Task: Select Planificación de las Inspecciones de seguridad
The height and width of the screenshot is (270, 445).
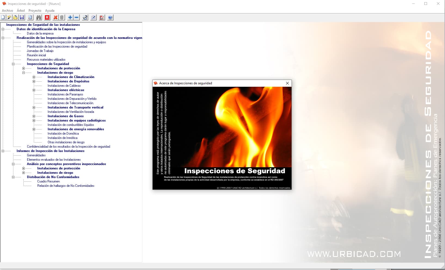Action: [x=57, y=46]
